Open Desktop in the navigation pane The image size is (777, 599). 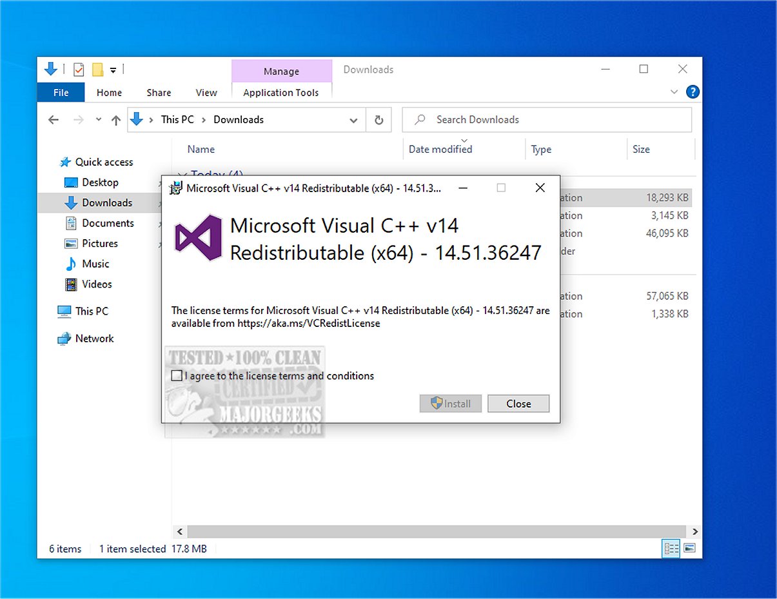coord(100,182)
